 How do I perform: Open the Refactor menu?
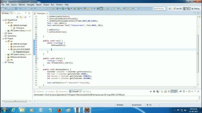[22, 5]
